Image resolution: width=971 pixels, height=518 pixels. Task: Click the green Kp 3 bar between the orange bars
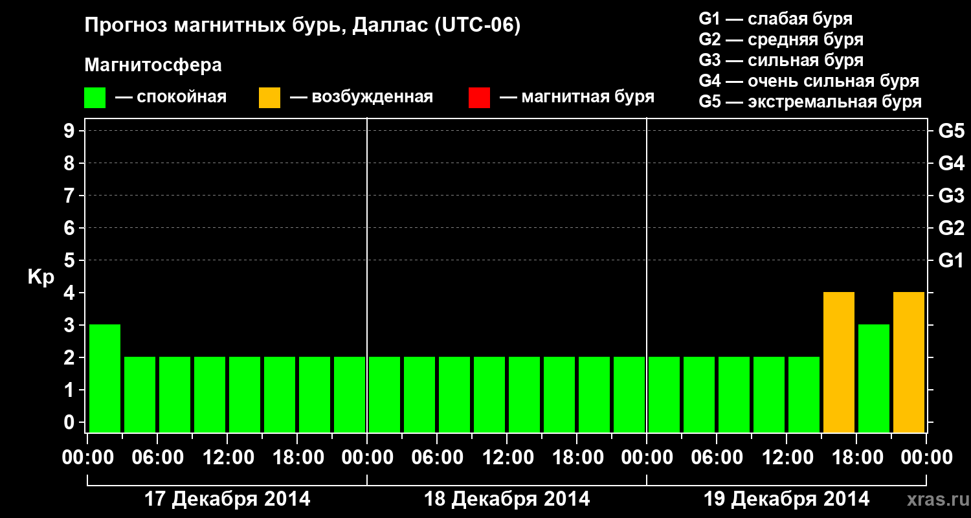point(874,378)
